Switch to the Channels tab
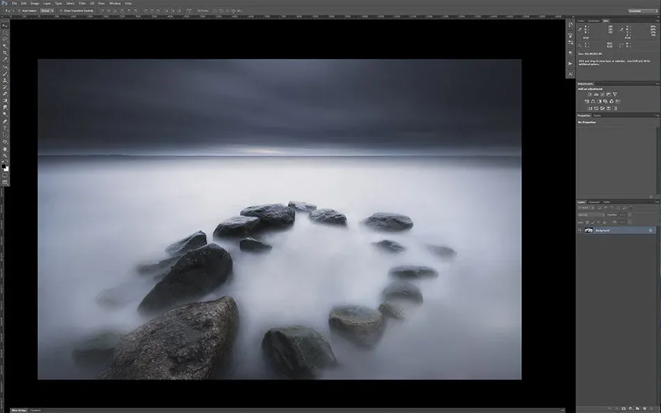 pyautogui.click(x=594, y=202)
